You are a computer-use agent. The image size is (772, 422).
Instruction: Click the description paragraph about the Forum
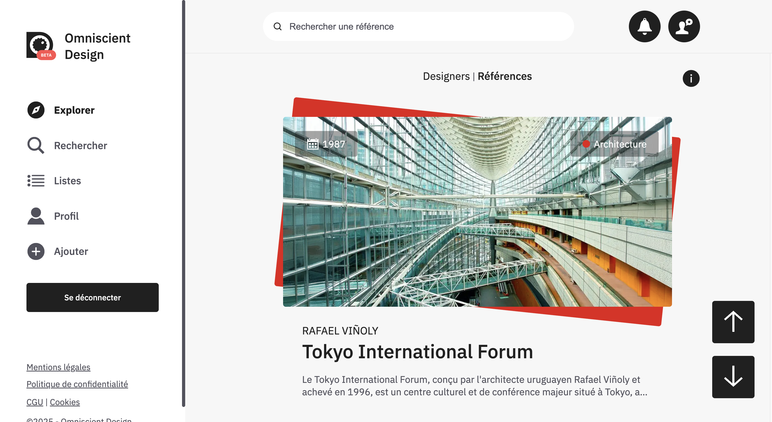[475, 386]
